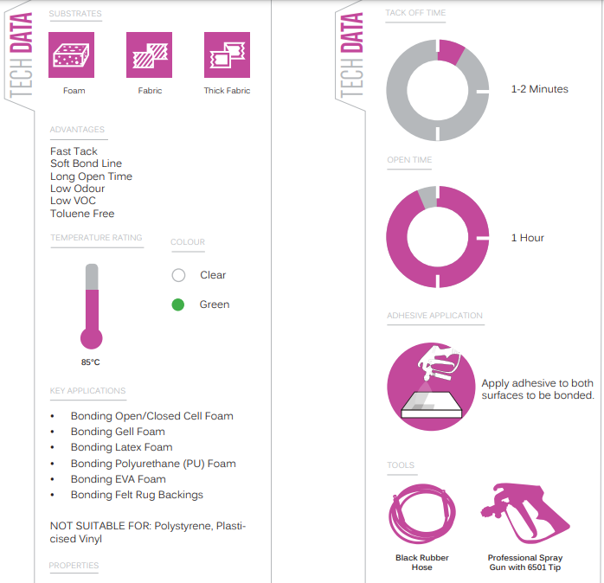This screenshot has height=583, width=604.
Task: Click the TEMPERATURE RATING heading
Action: pyautogui.click(x=96, y=238)
